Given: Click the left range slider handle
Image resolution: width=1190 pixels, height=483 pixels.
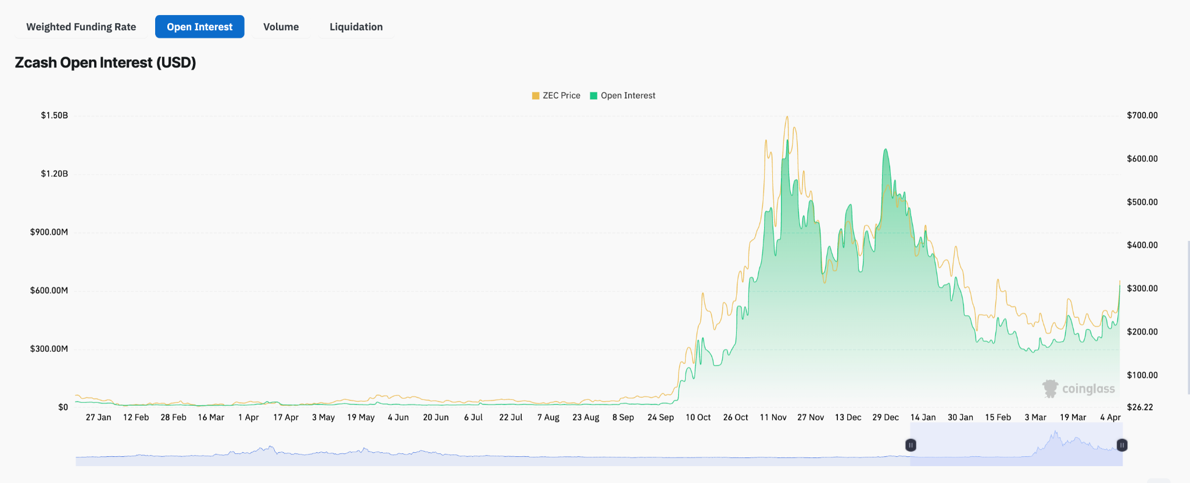Looking at the screenshot, I should click(x=911, y=445).
